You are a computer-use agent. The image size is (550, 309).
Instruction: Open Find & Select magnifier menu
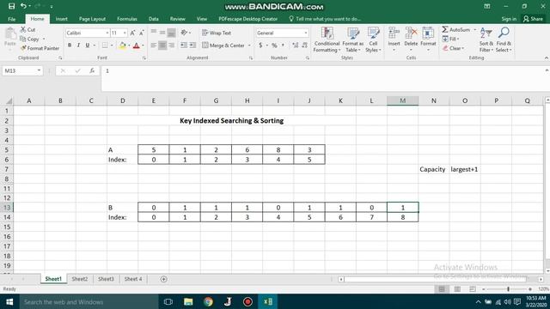coord(504,39)
